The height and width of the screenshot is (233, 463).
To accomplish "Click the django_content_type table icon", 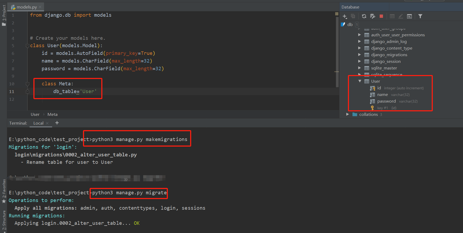I will coord(367,48).
